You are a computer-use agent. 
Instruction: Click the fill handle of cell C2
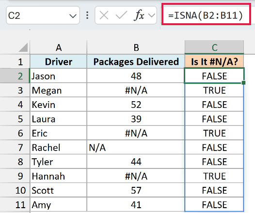243,83
